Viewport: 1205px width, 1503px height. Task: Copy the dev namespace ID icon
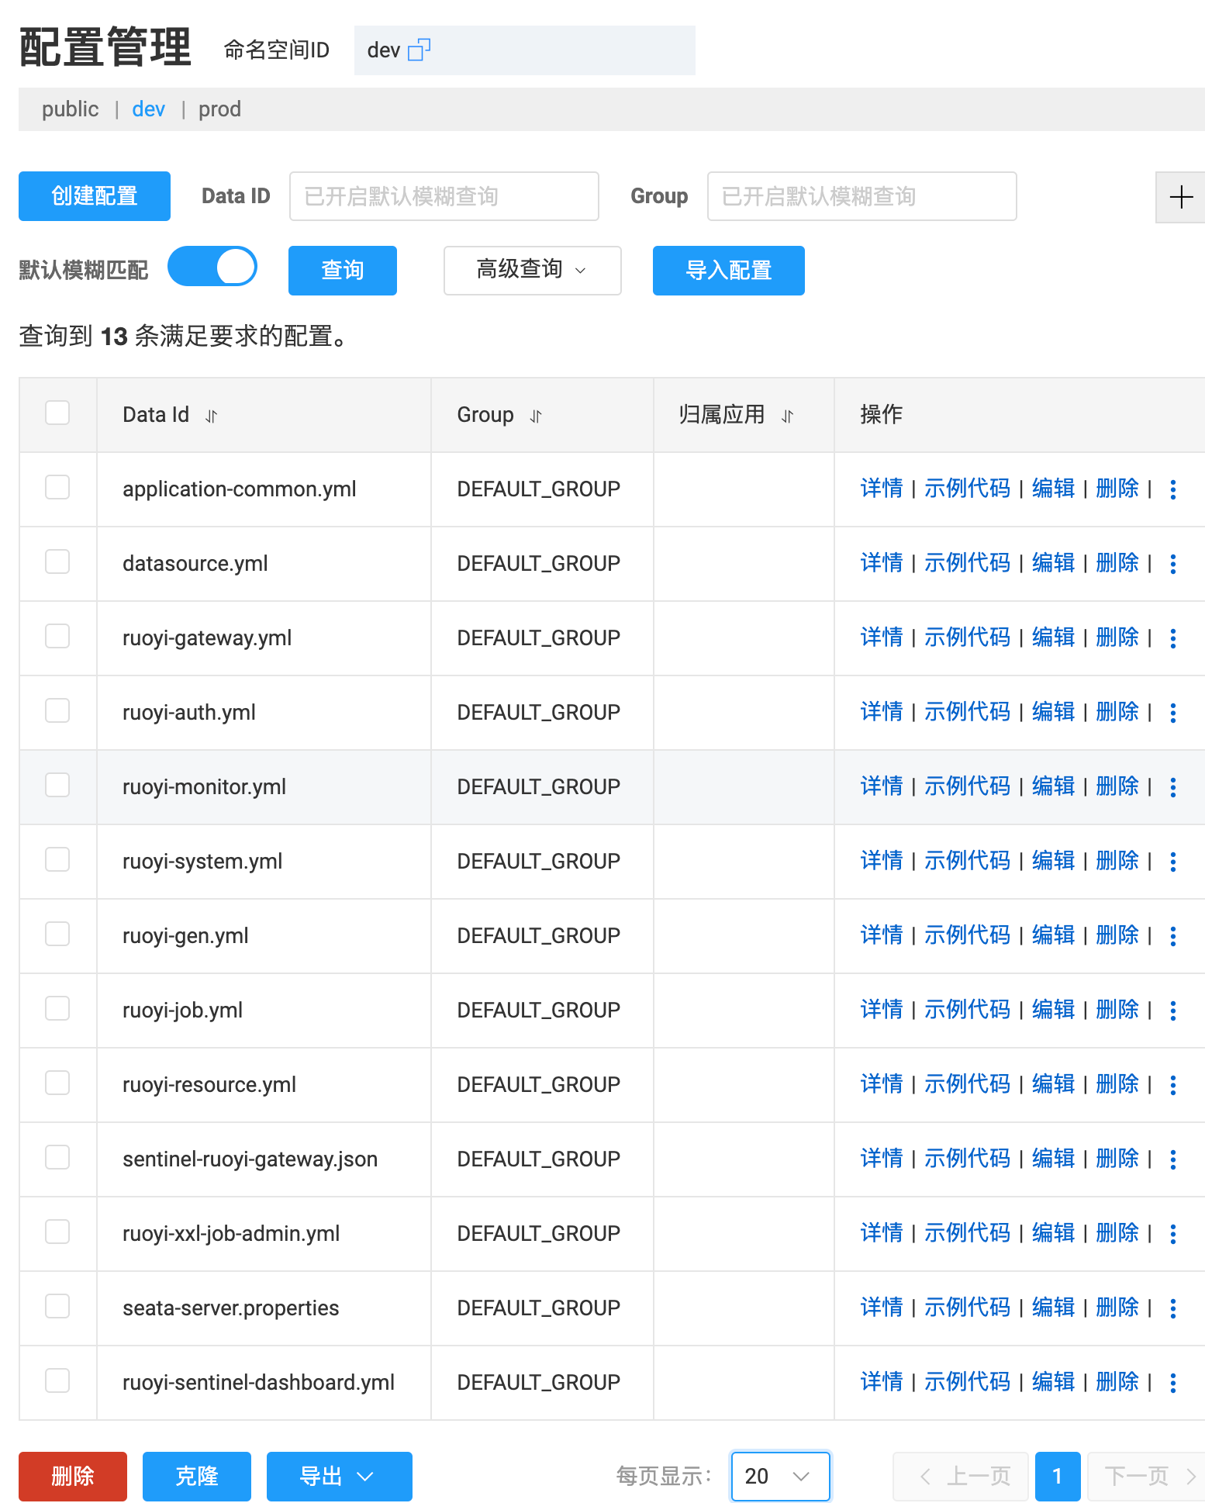coord(419,50)
